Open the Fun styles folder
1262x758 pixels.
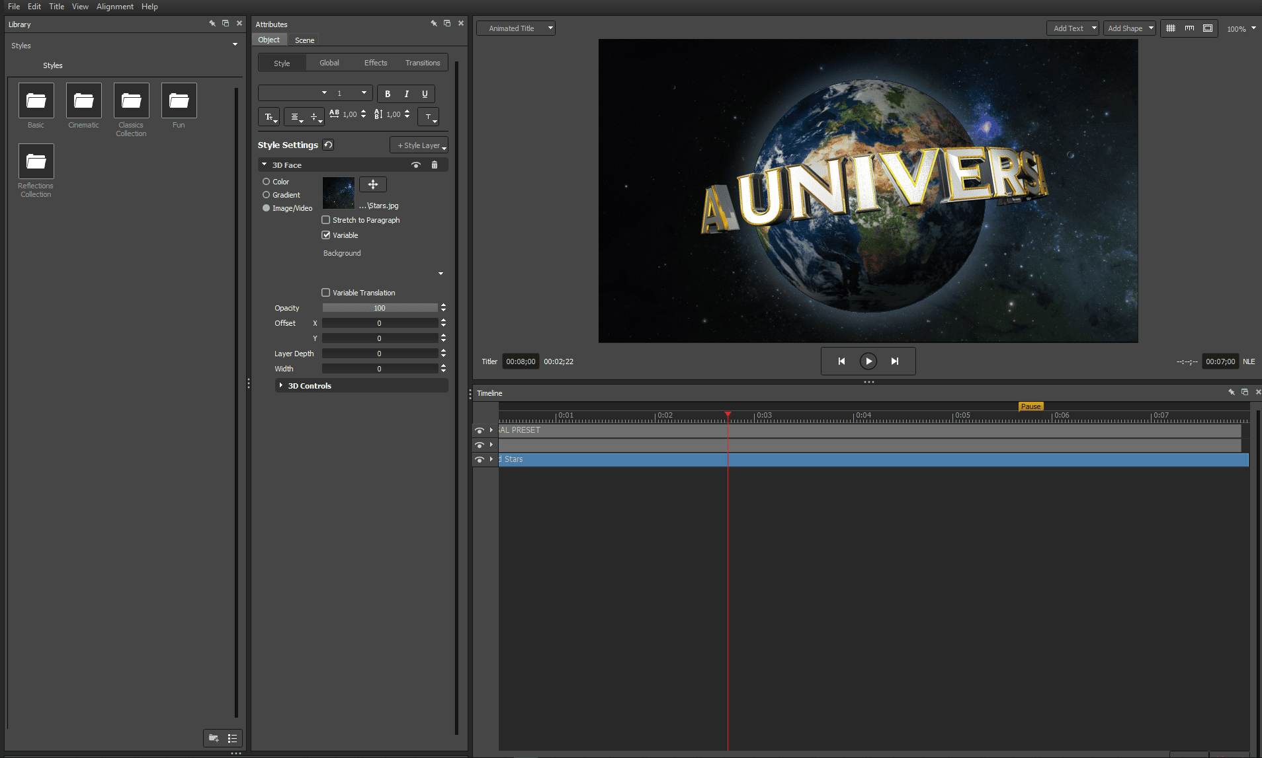(179, 100)
